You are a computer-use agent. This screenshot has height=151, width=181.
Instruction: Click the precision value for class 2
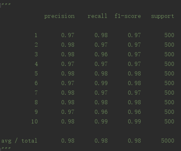(x=68, y=45)
